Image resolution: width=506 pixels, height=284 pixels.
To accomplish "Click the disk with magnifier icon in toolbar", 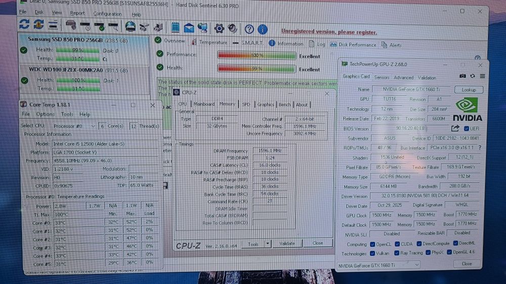I will tap(113, 27).
